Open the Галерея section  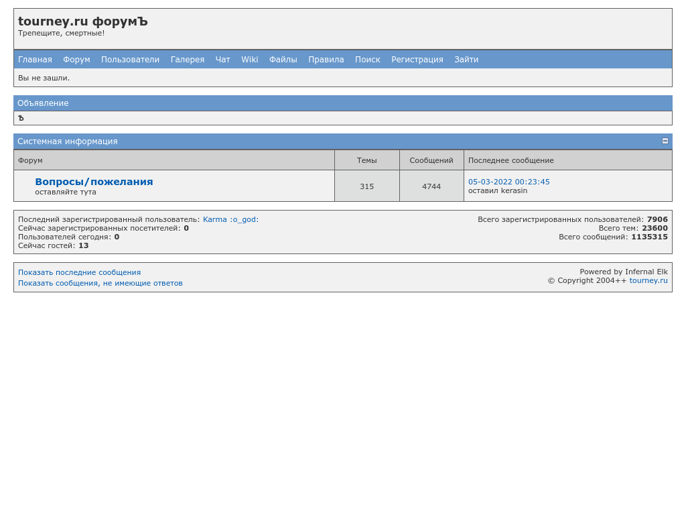[x=188, y=60]
